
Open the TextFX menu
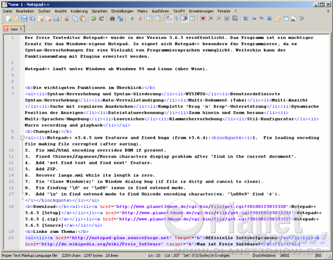click(179, 11)
